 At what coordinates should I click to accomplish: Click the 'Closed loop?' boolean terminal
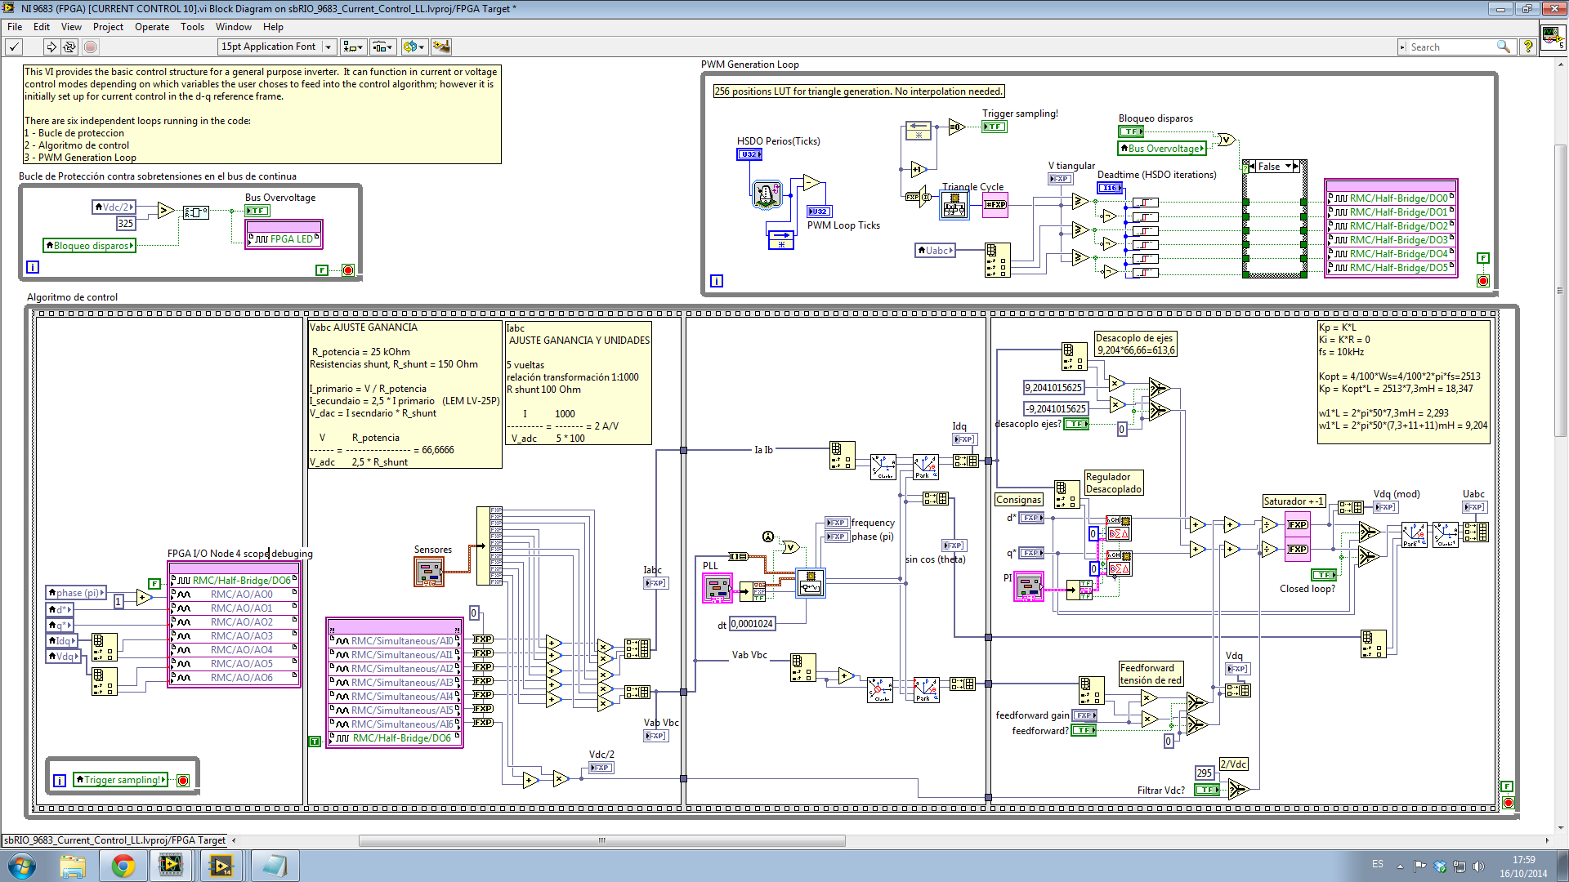pos(1324,575)
